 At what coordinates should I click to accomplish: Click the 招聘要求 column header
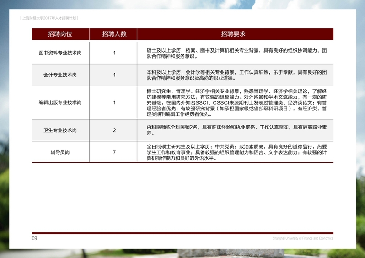[x=233, y=34]
